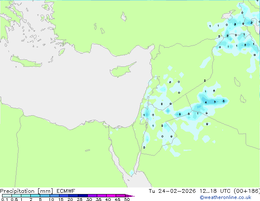Click the 5–10 mm legend swatch
Screen dimensions: 260x201
coord(45,196)
